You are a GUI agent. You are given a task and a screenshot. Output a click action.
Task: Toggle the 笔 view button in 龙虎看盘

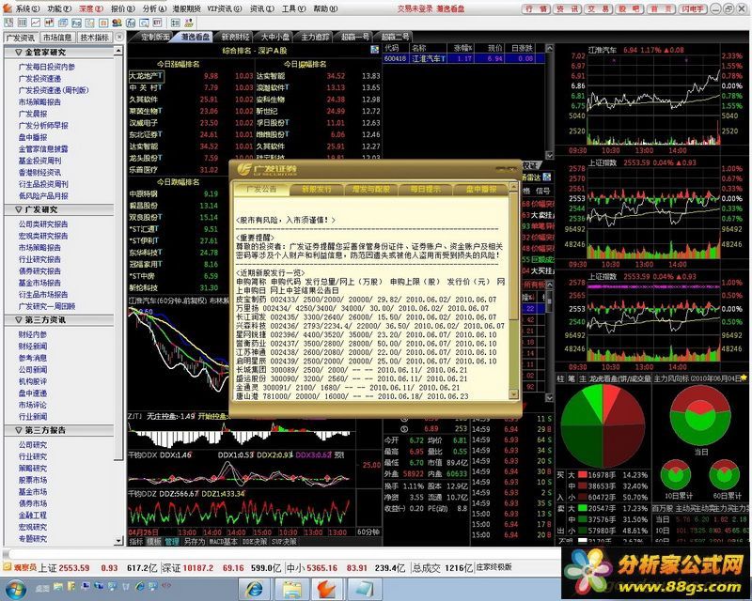pos(572,378)
